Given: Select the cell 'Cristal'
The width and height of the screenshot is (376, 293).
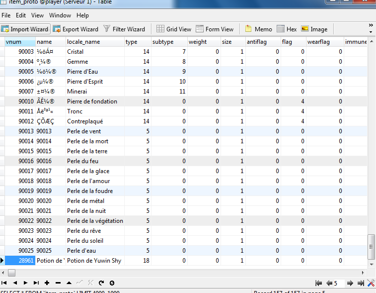Looking at the screenshot, I should tap(95, 52).
